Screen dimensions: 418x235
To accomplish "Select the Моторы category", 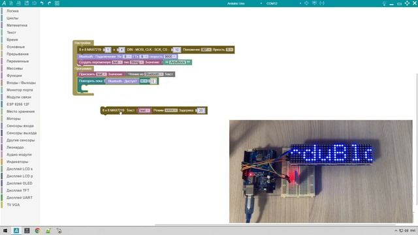I will pos(14,119).
